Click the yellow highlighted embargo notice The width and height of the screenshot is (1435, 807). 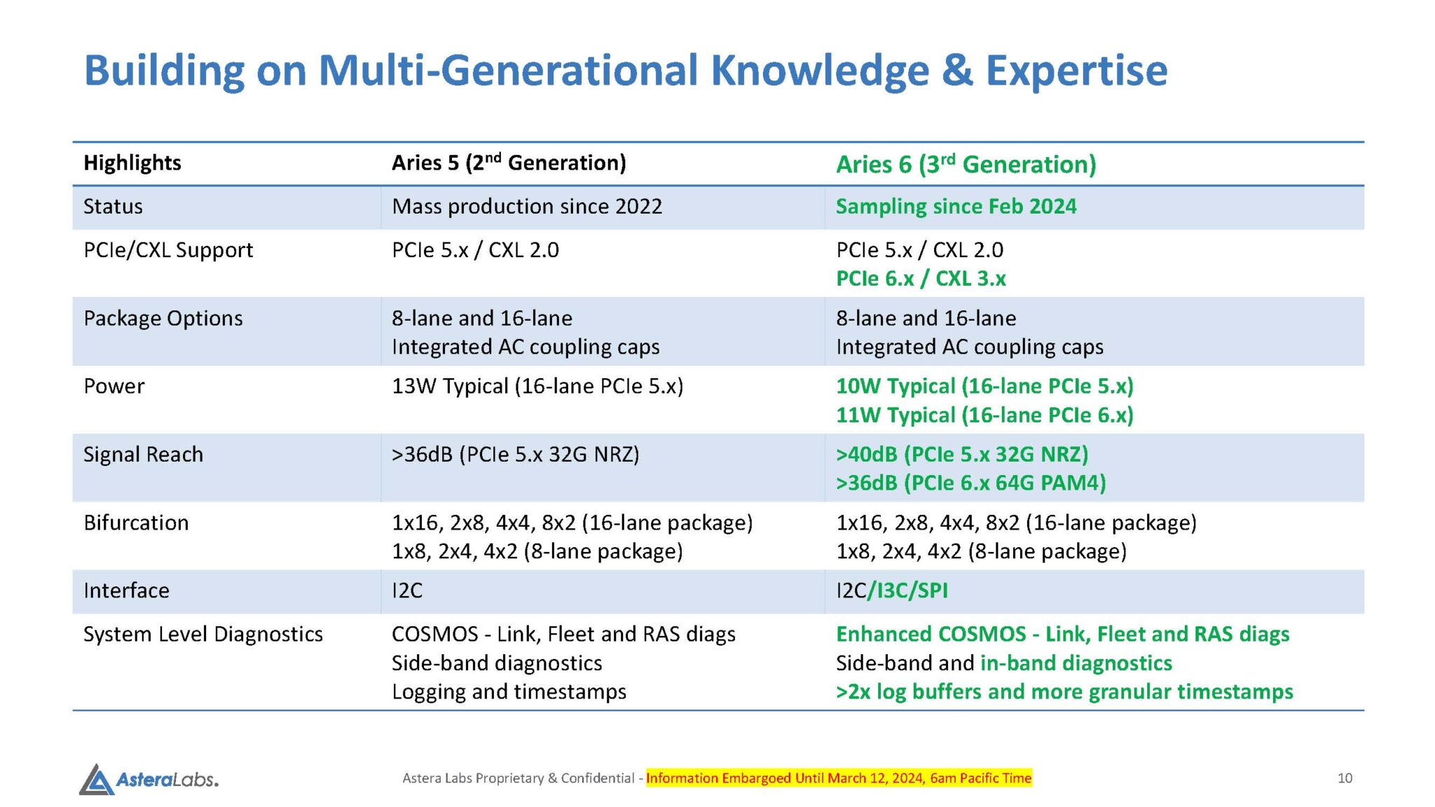[x=838, y=778]
